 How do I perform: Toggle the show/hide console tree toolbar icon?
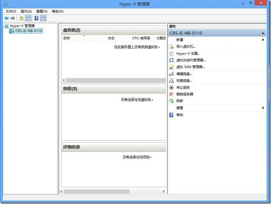pyautogui.click(x=29, y=18)
